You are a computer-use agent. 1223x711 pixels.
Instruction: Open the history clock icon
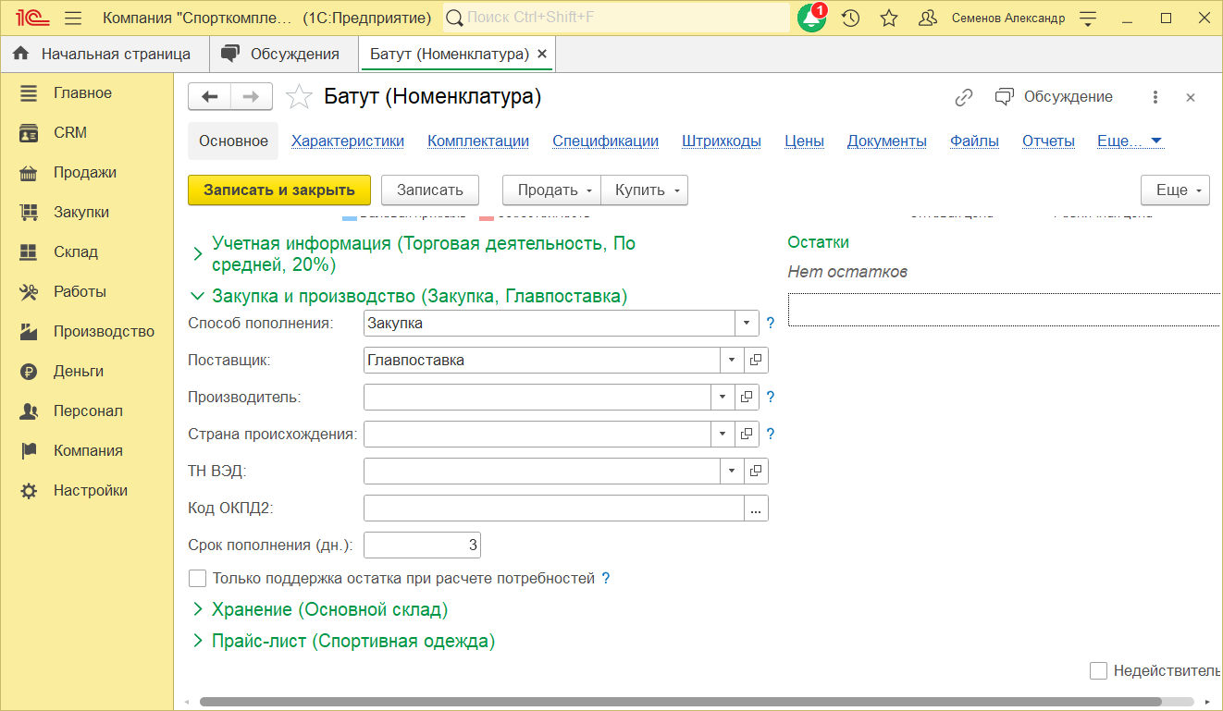[x=850, y=18]
